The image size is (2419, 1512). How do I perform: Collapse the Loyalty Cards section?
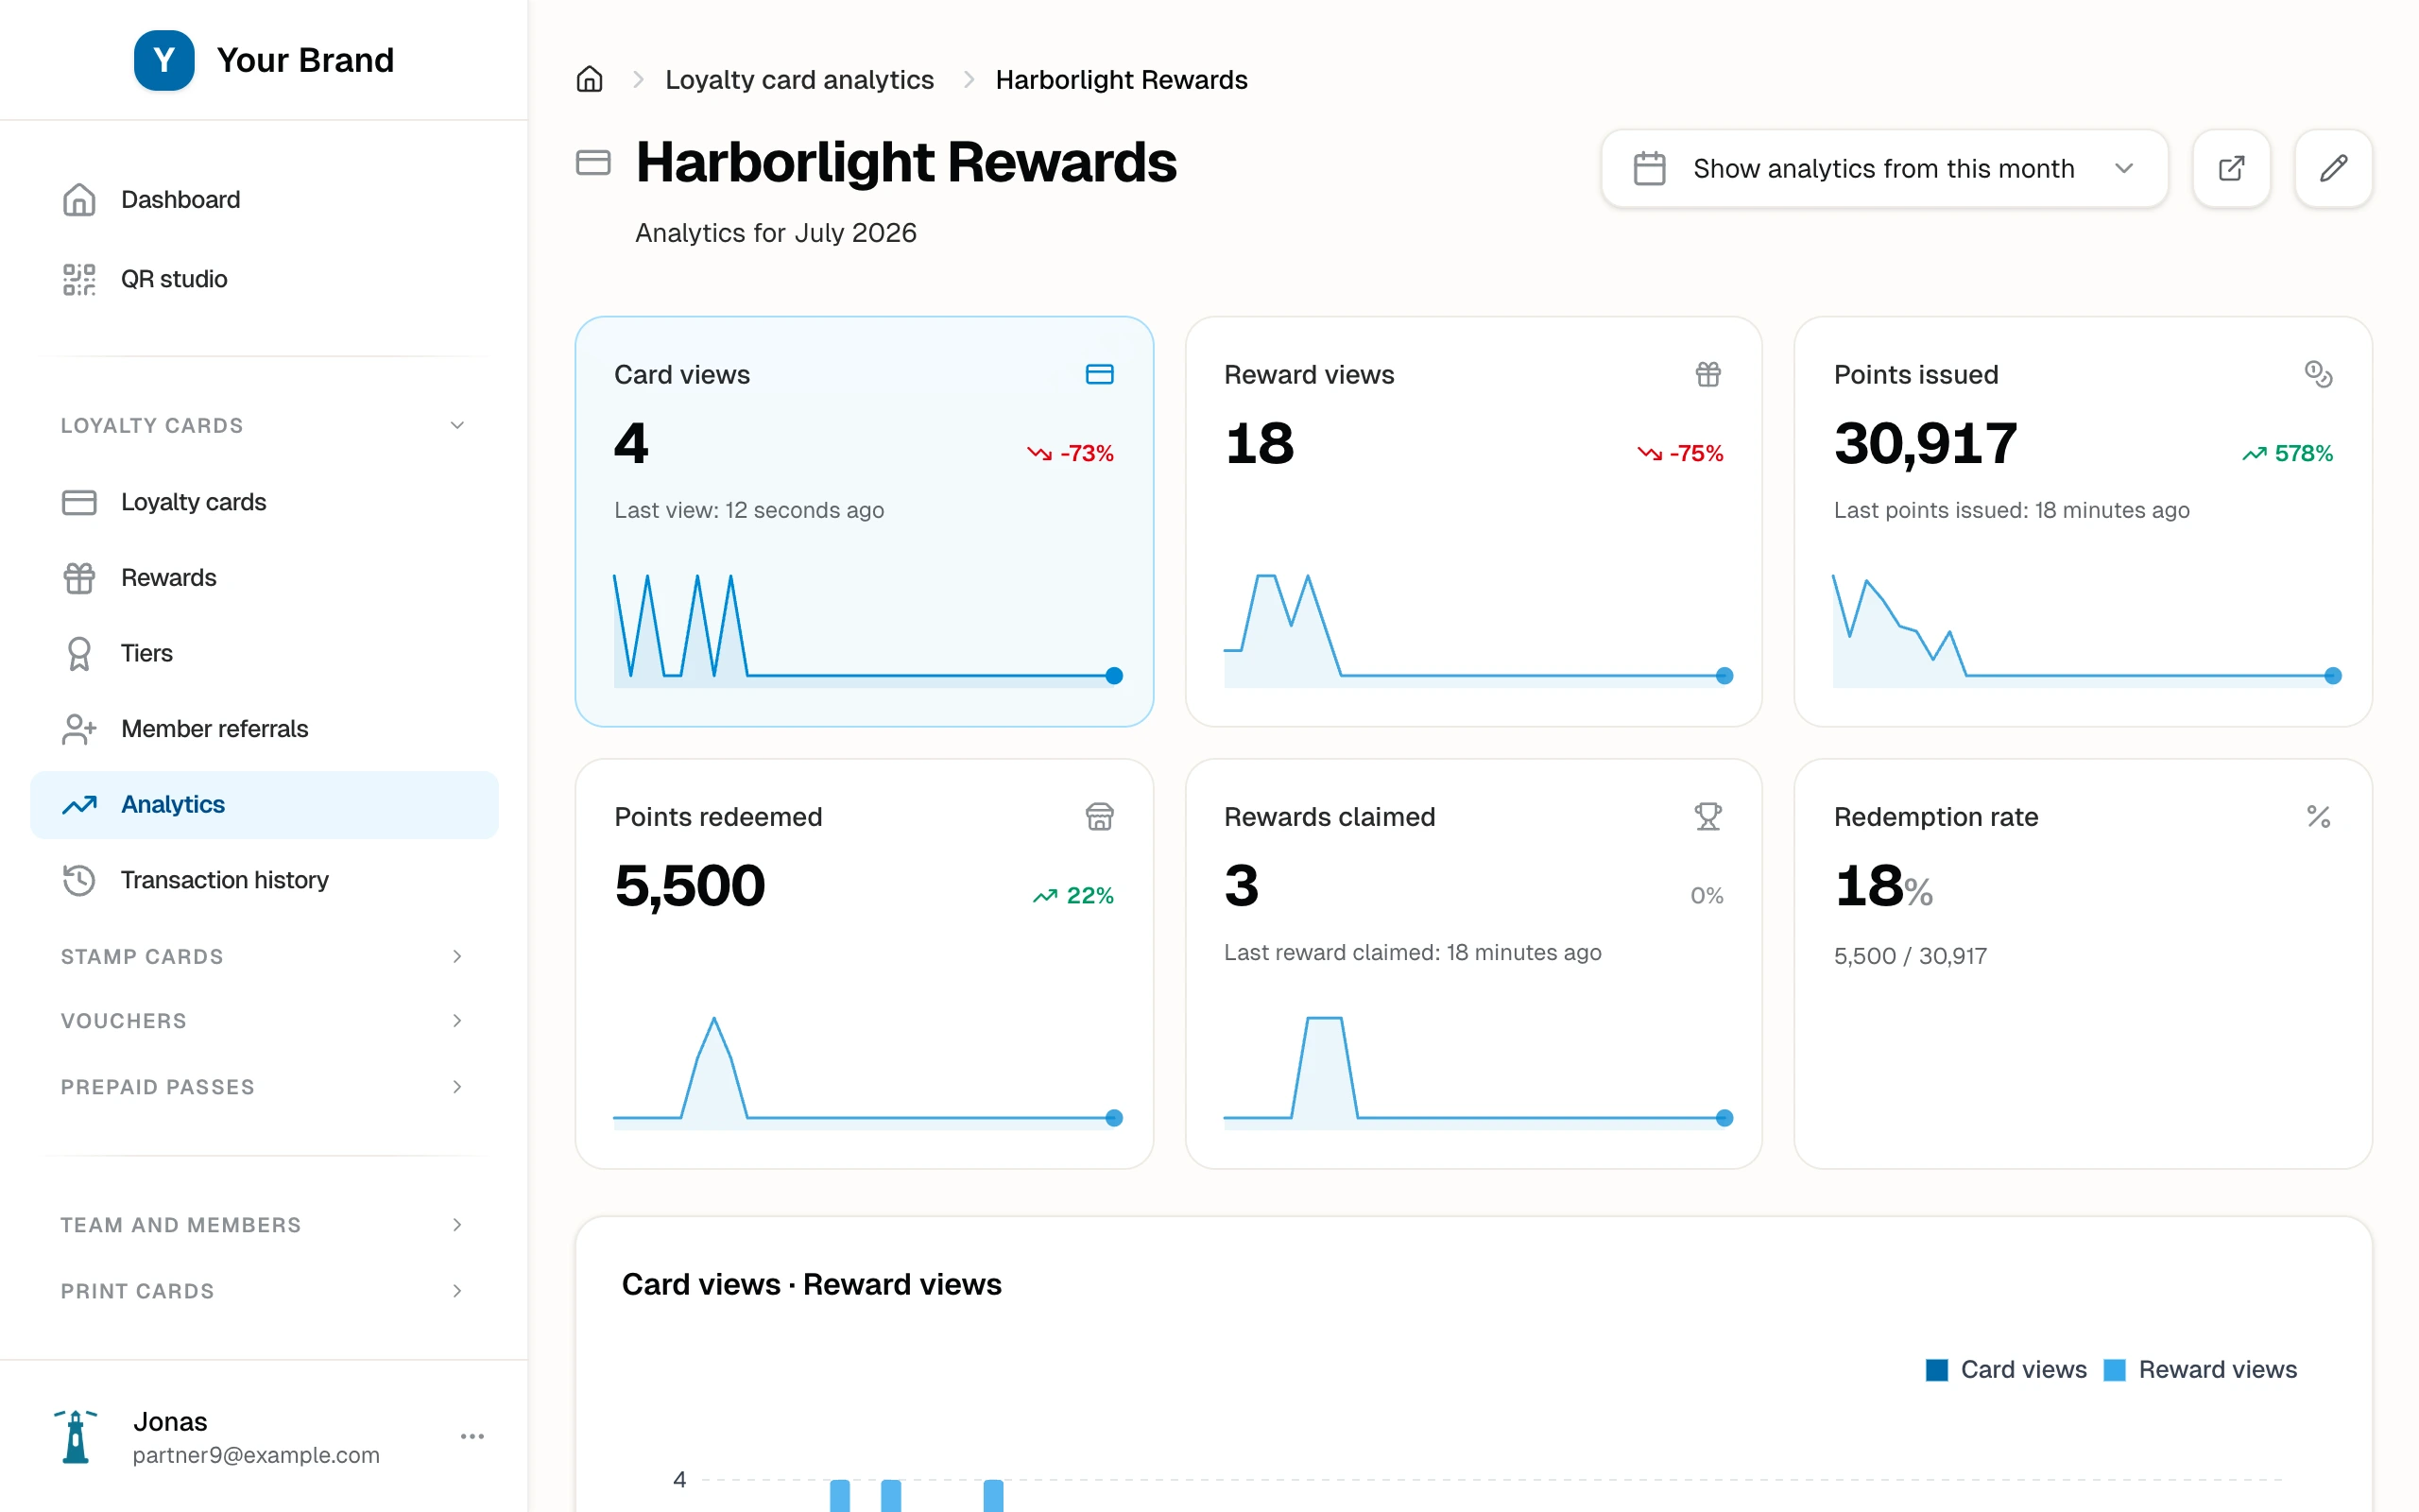tap(264, 425)
